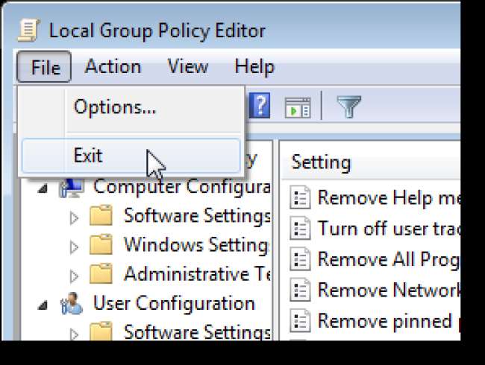Select the Remove Network policy setting row
This screenshot has height=365, width=485.
(x=388, y=290)
